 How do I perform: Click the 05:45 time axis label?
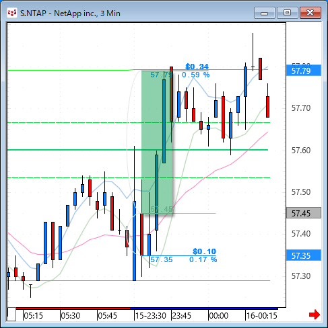(x=108, y=316)
